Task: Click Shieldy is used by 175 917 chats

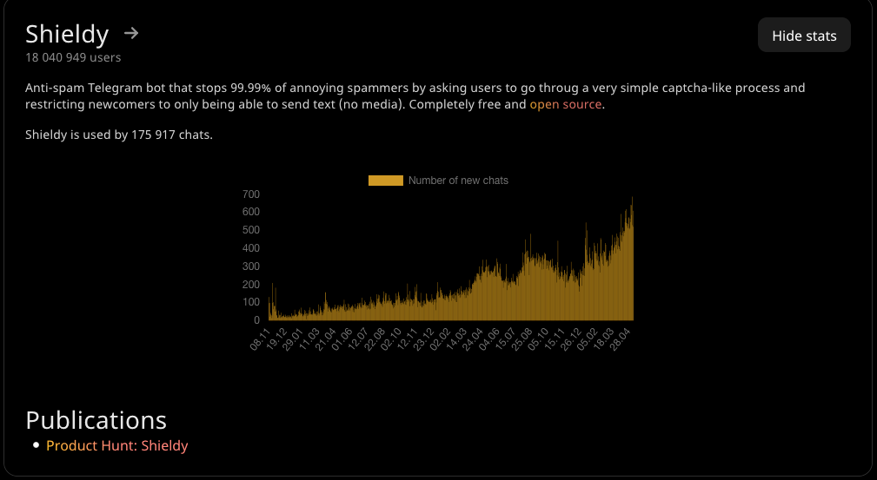Action: 119,135
